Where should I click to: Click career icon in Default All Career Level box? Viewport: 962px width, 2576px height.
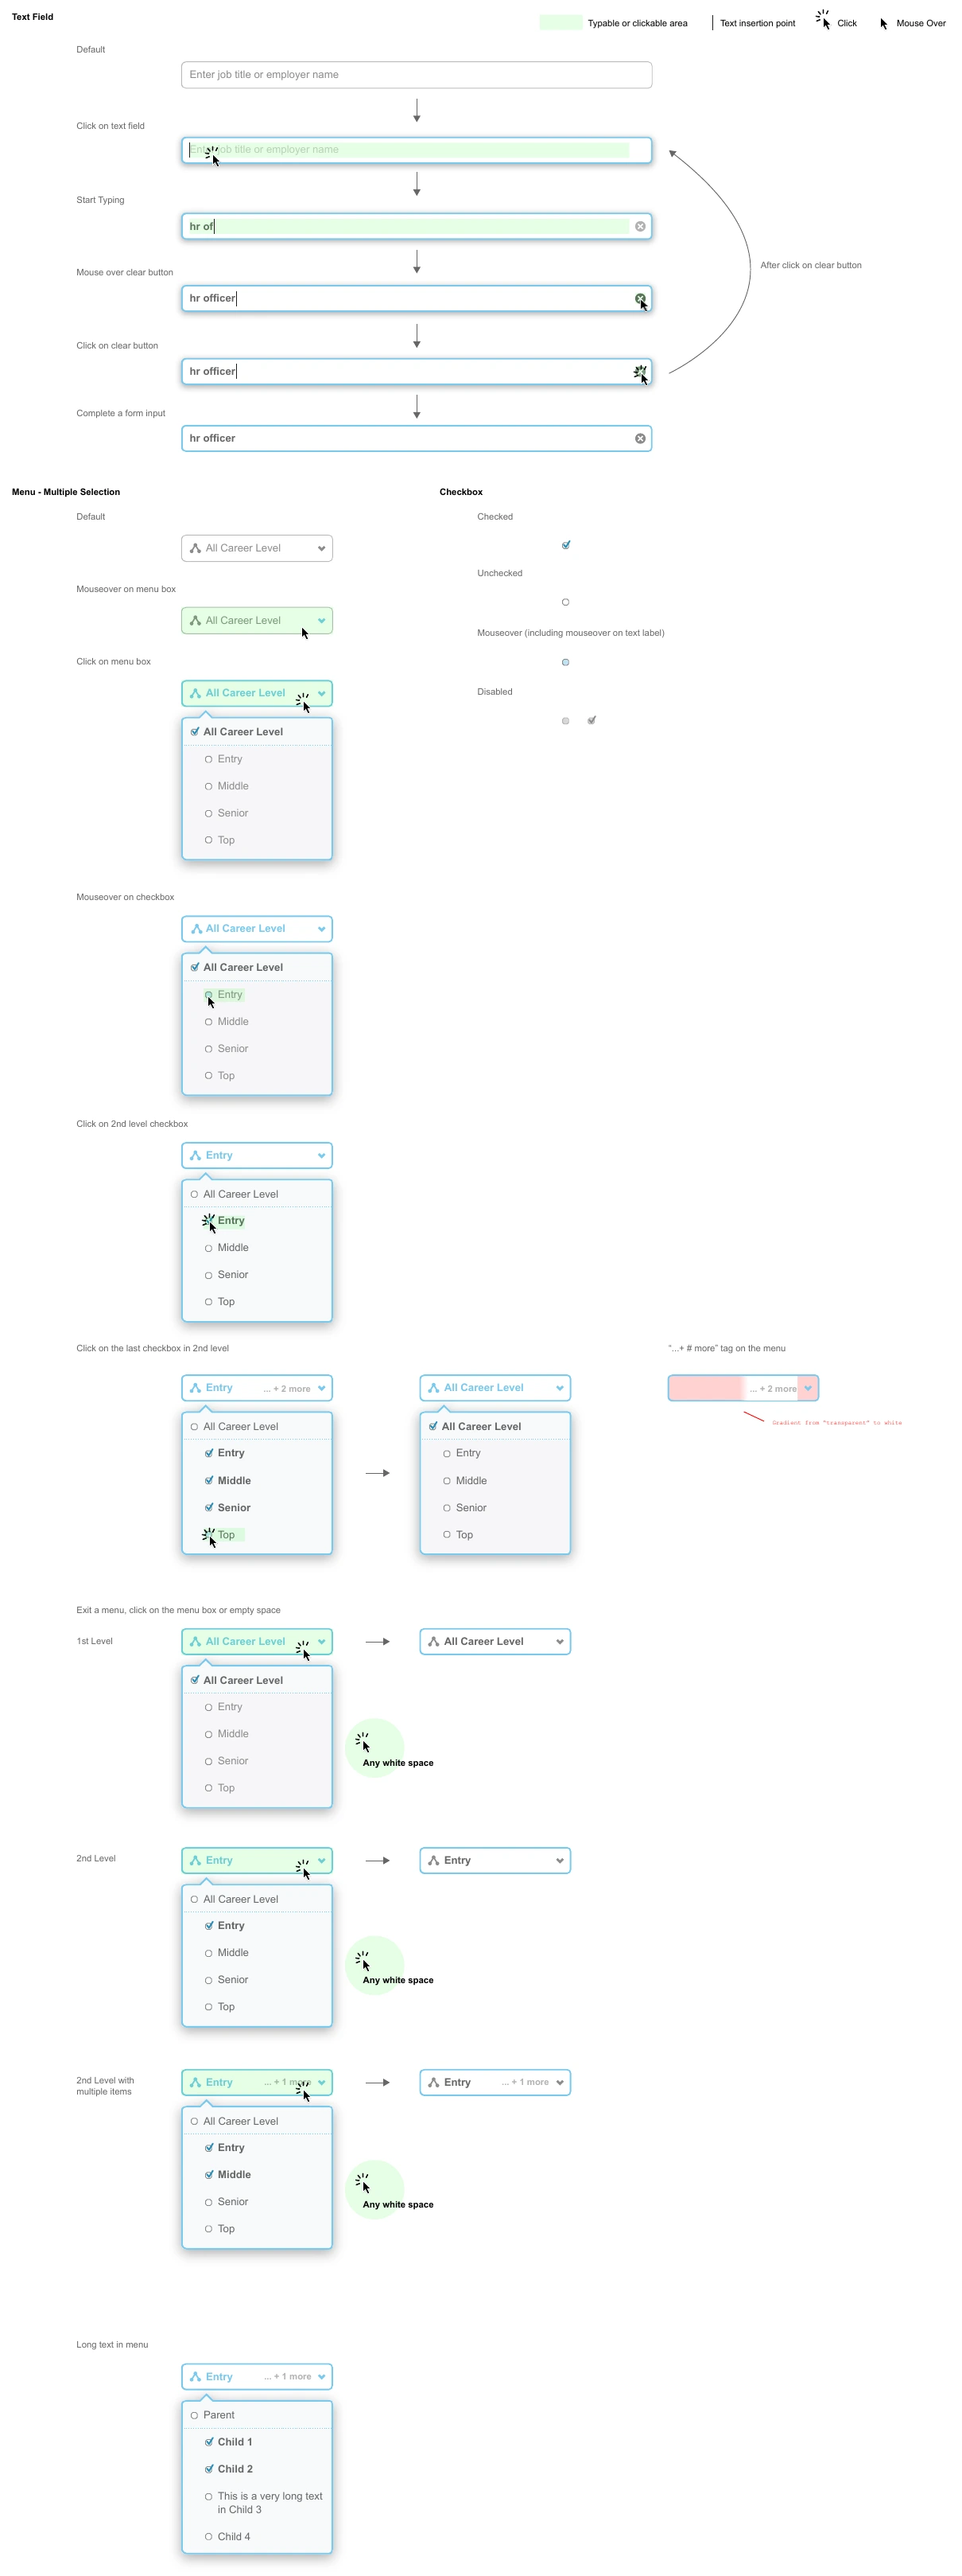tap(196, 548)
